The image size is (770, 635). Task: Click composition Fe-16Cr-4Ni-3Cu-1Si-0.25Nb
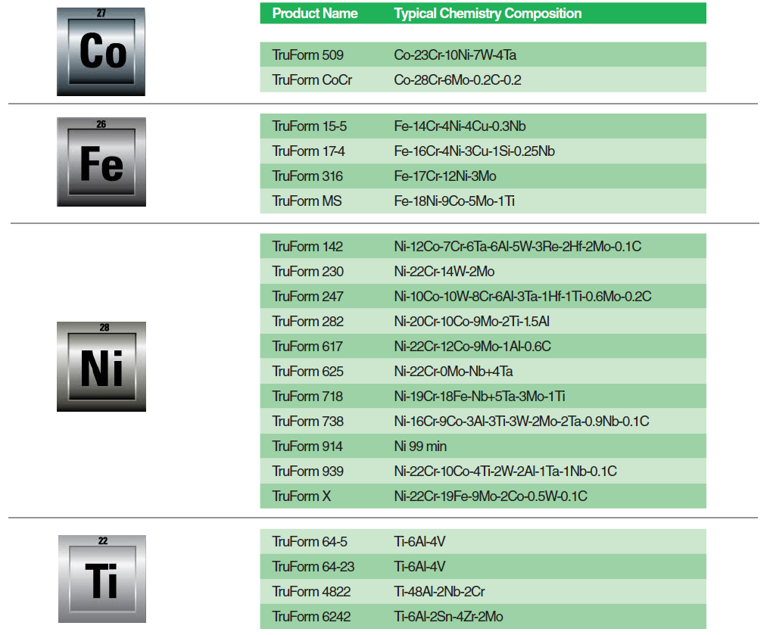[x=475, y=151]
